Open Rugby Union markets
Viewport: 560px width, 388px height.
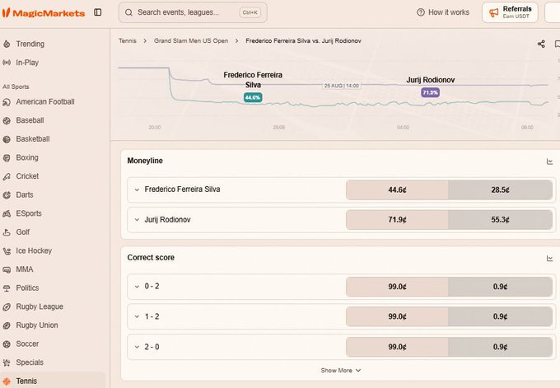click(37, 325)
